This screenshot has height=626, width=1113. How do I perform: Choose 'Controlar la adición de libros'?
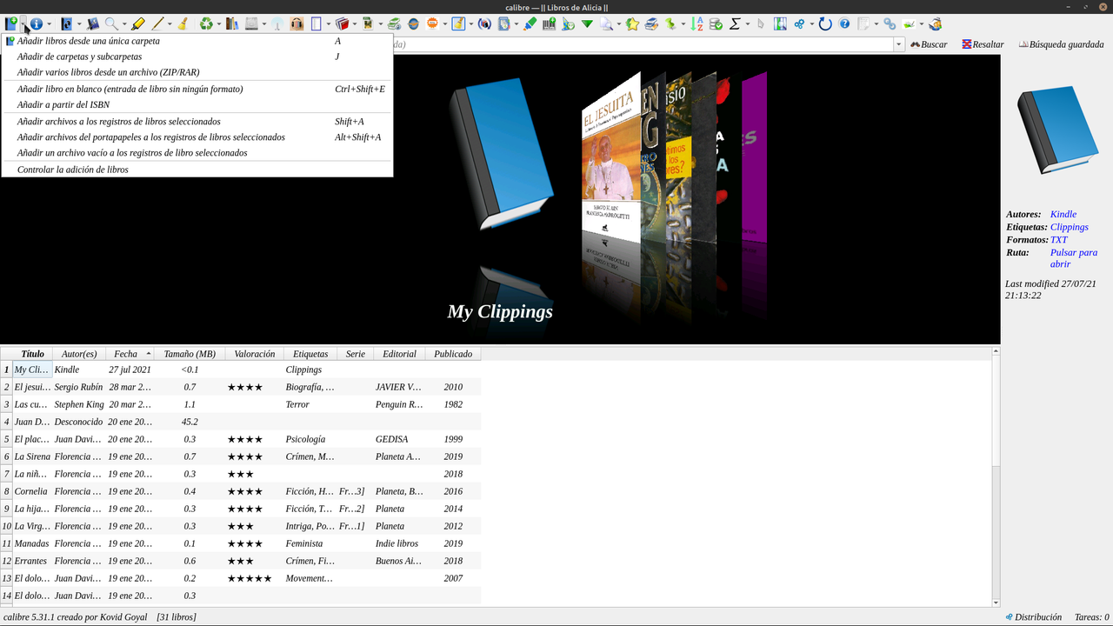197,170
